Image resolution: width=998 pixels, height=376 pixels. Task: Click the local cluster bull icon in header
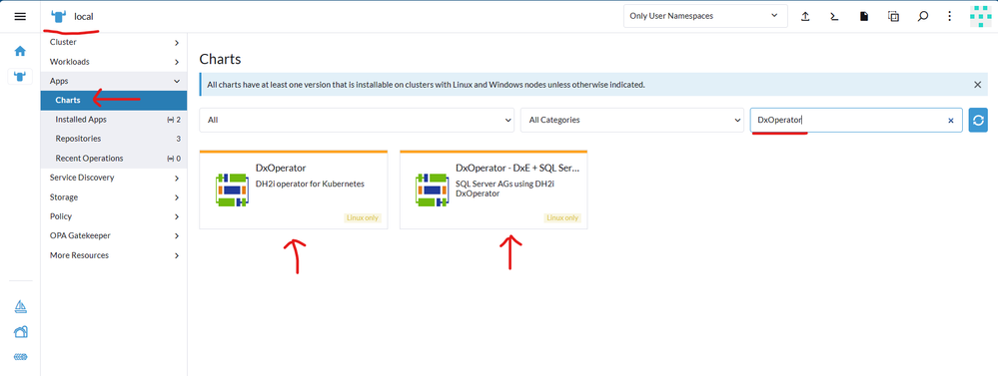point(59,17)
